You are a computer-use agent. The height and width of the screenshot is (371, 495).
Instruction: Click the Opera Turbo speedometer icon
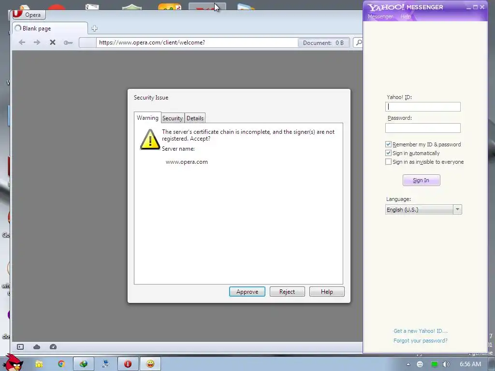(53, 347)
